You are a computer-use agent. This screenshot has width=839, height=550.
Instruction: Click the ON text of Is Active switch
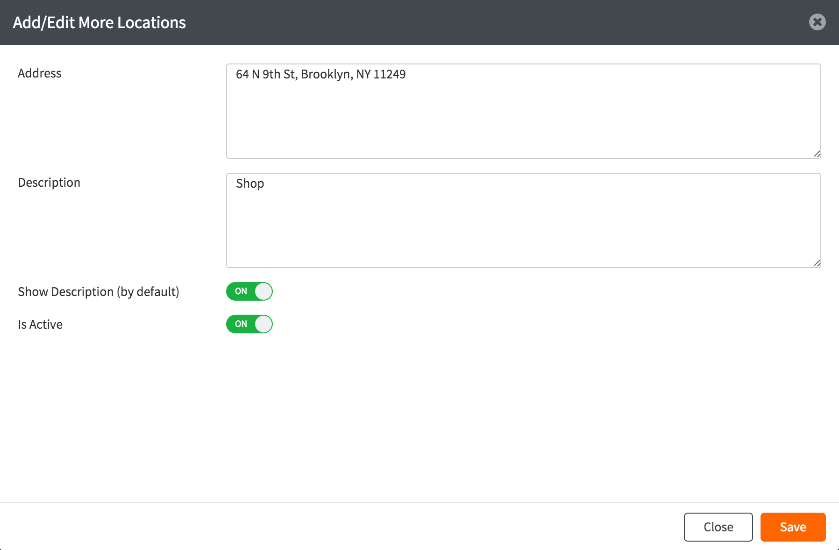point(241,324)
